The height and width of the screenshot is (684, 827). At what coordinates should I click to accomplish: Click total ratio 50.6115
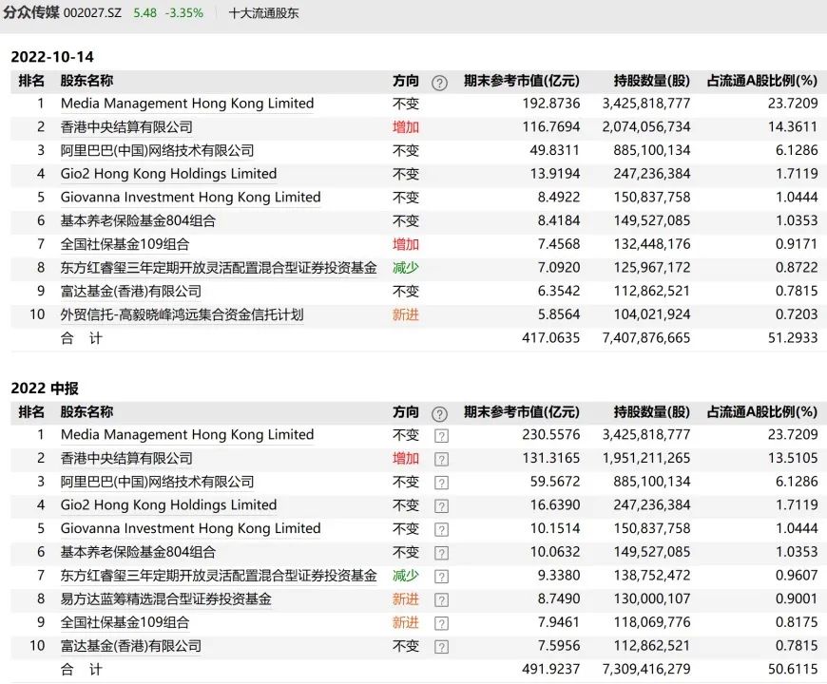[x=793, y=669]
